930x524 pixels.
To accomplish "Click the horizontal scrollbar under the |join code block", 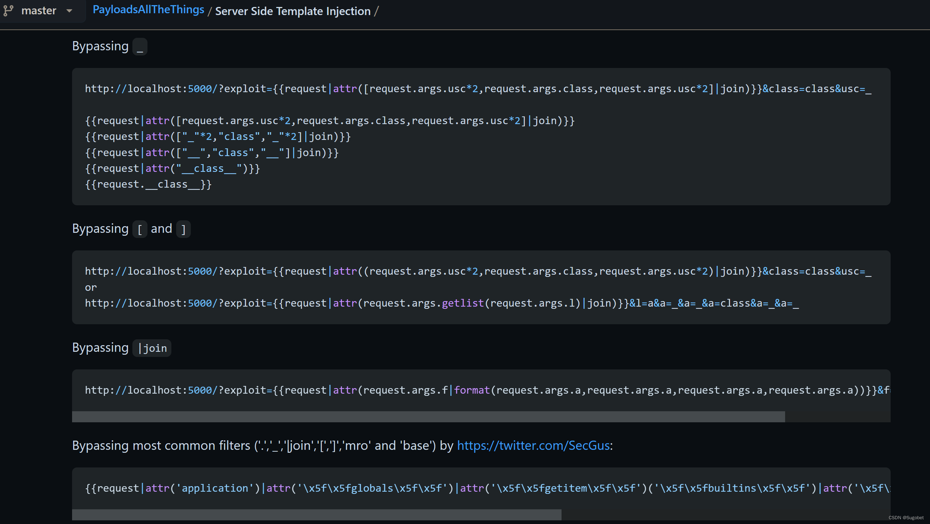I will pyautogui.click(x=428, y=417).
